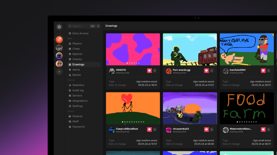Click VANGYS avatar
277x155 pixels.
[112, 71]
